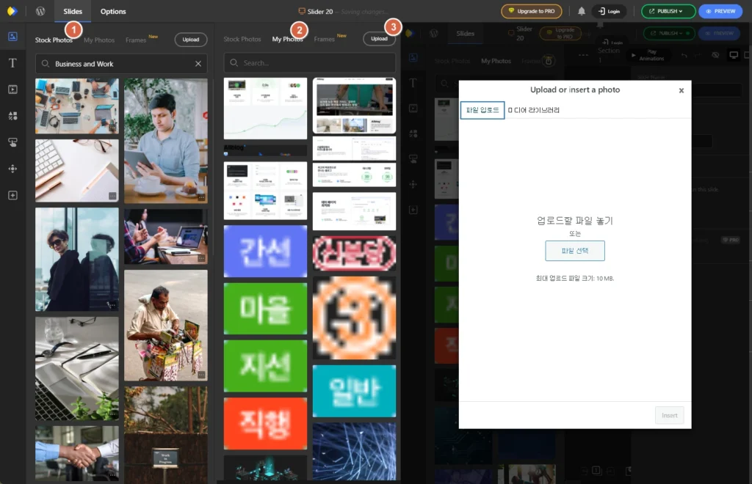Click the add-box plus icon in the bright sidebar
Screen dimensions: 752x484
click(x=13, y=195)
